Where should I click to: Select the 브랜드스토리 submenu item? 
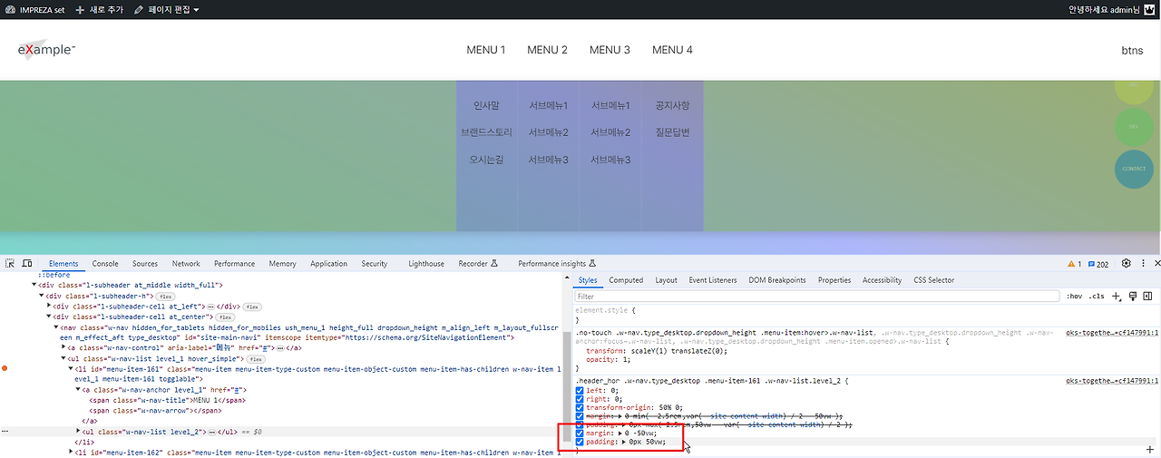[x=487, y=132]
